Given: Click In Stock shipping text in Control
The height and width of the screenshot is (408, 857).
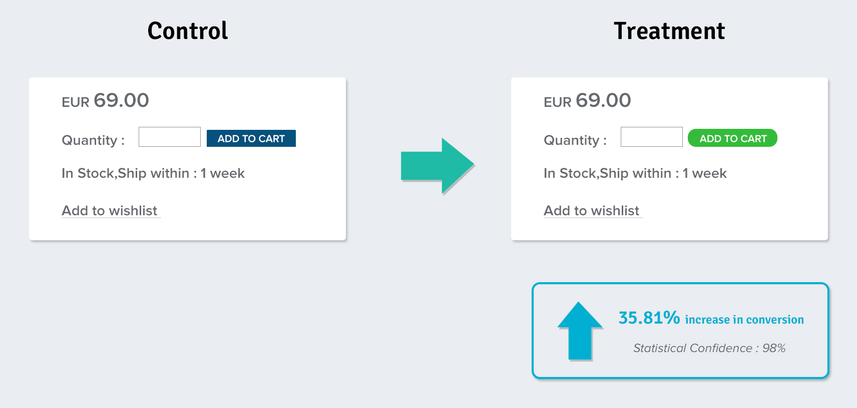Looking at the screenshot, I should (153, 173).
